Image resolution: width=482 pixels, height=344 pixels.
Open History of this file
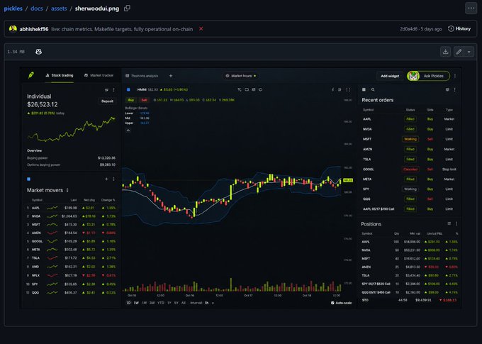tap(459, 28)
